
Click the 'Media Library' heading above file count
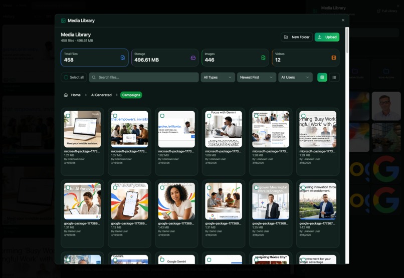76,35
